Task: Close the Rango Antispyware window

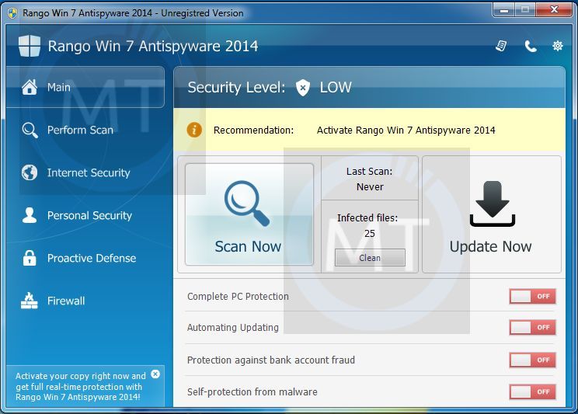Action: 554,10
